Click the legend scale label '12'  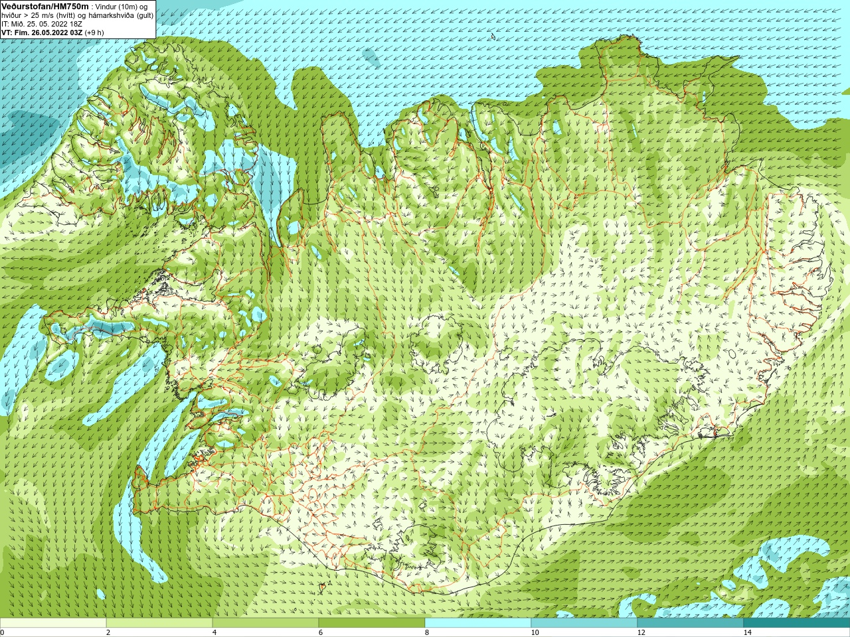(641, 632)
